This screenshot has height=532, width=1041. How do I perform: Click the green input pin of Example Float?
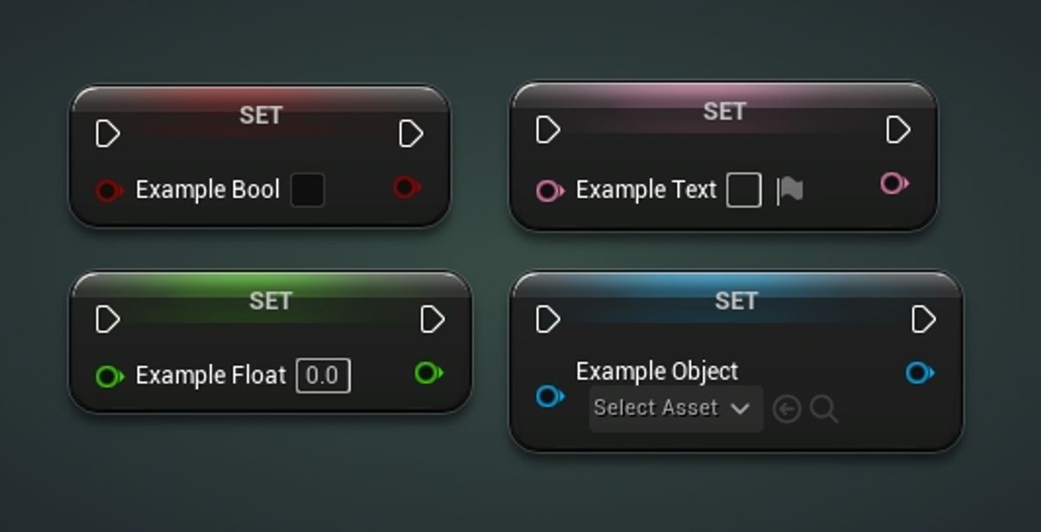coord(108,375)
